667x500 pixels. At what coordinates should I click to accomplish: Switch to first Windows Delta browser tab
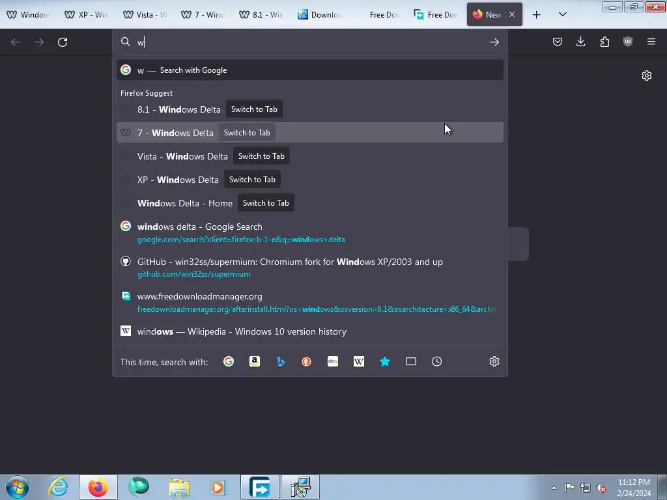pos(29,14)
